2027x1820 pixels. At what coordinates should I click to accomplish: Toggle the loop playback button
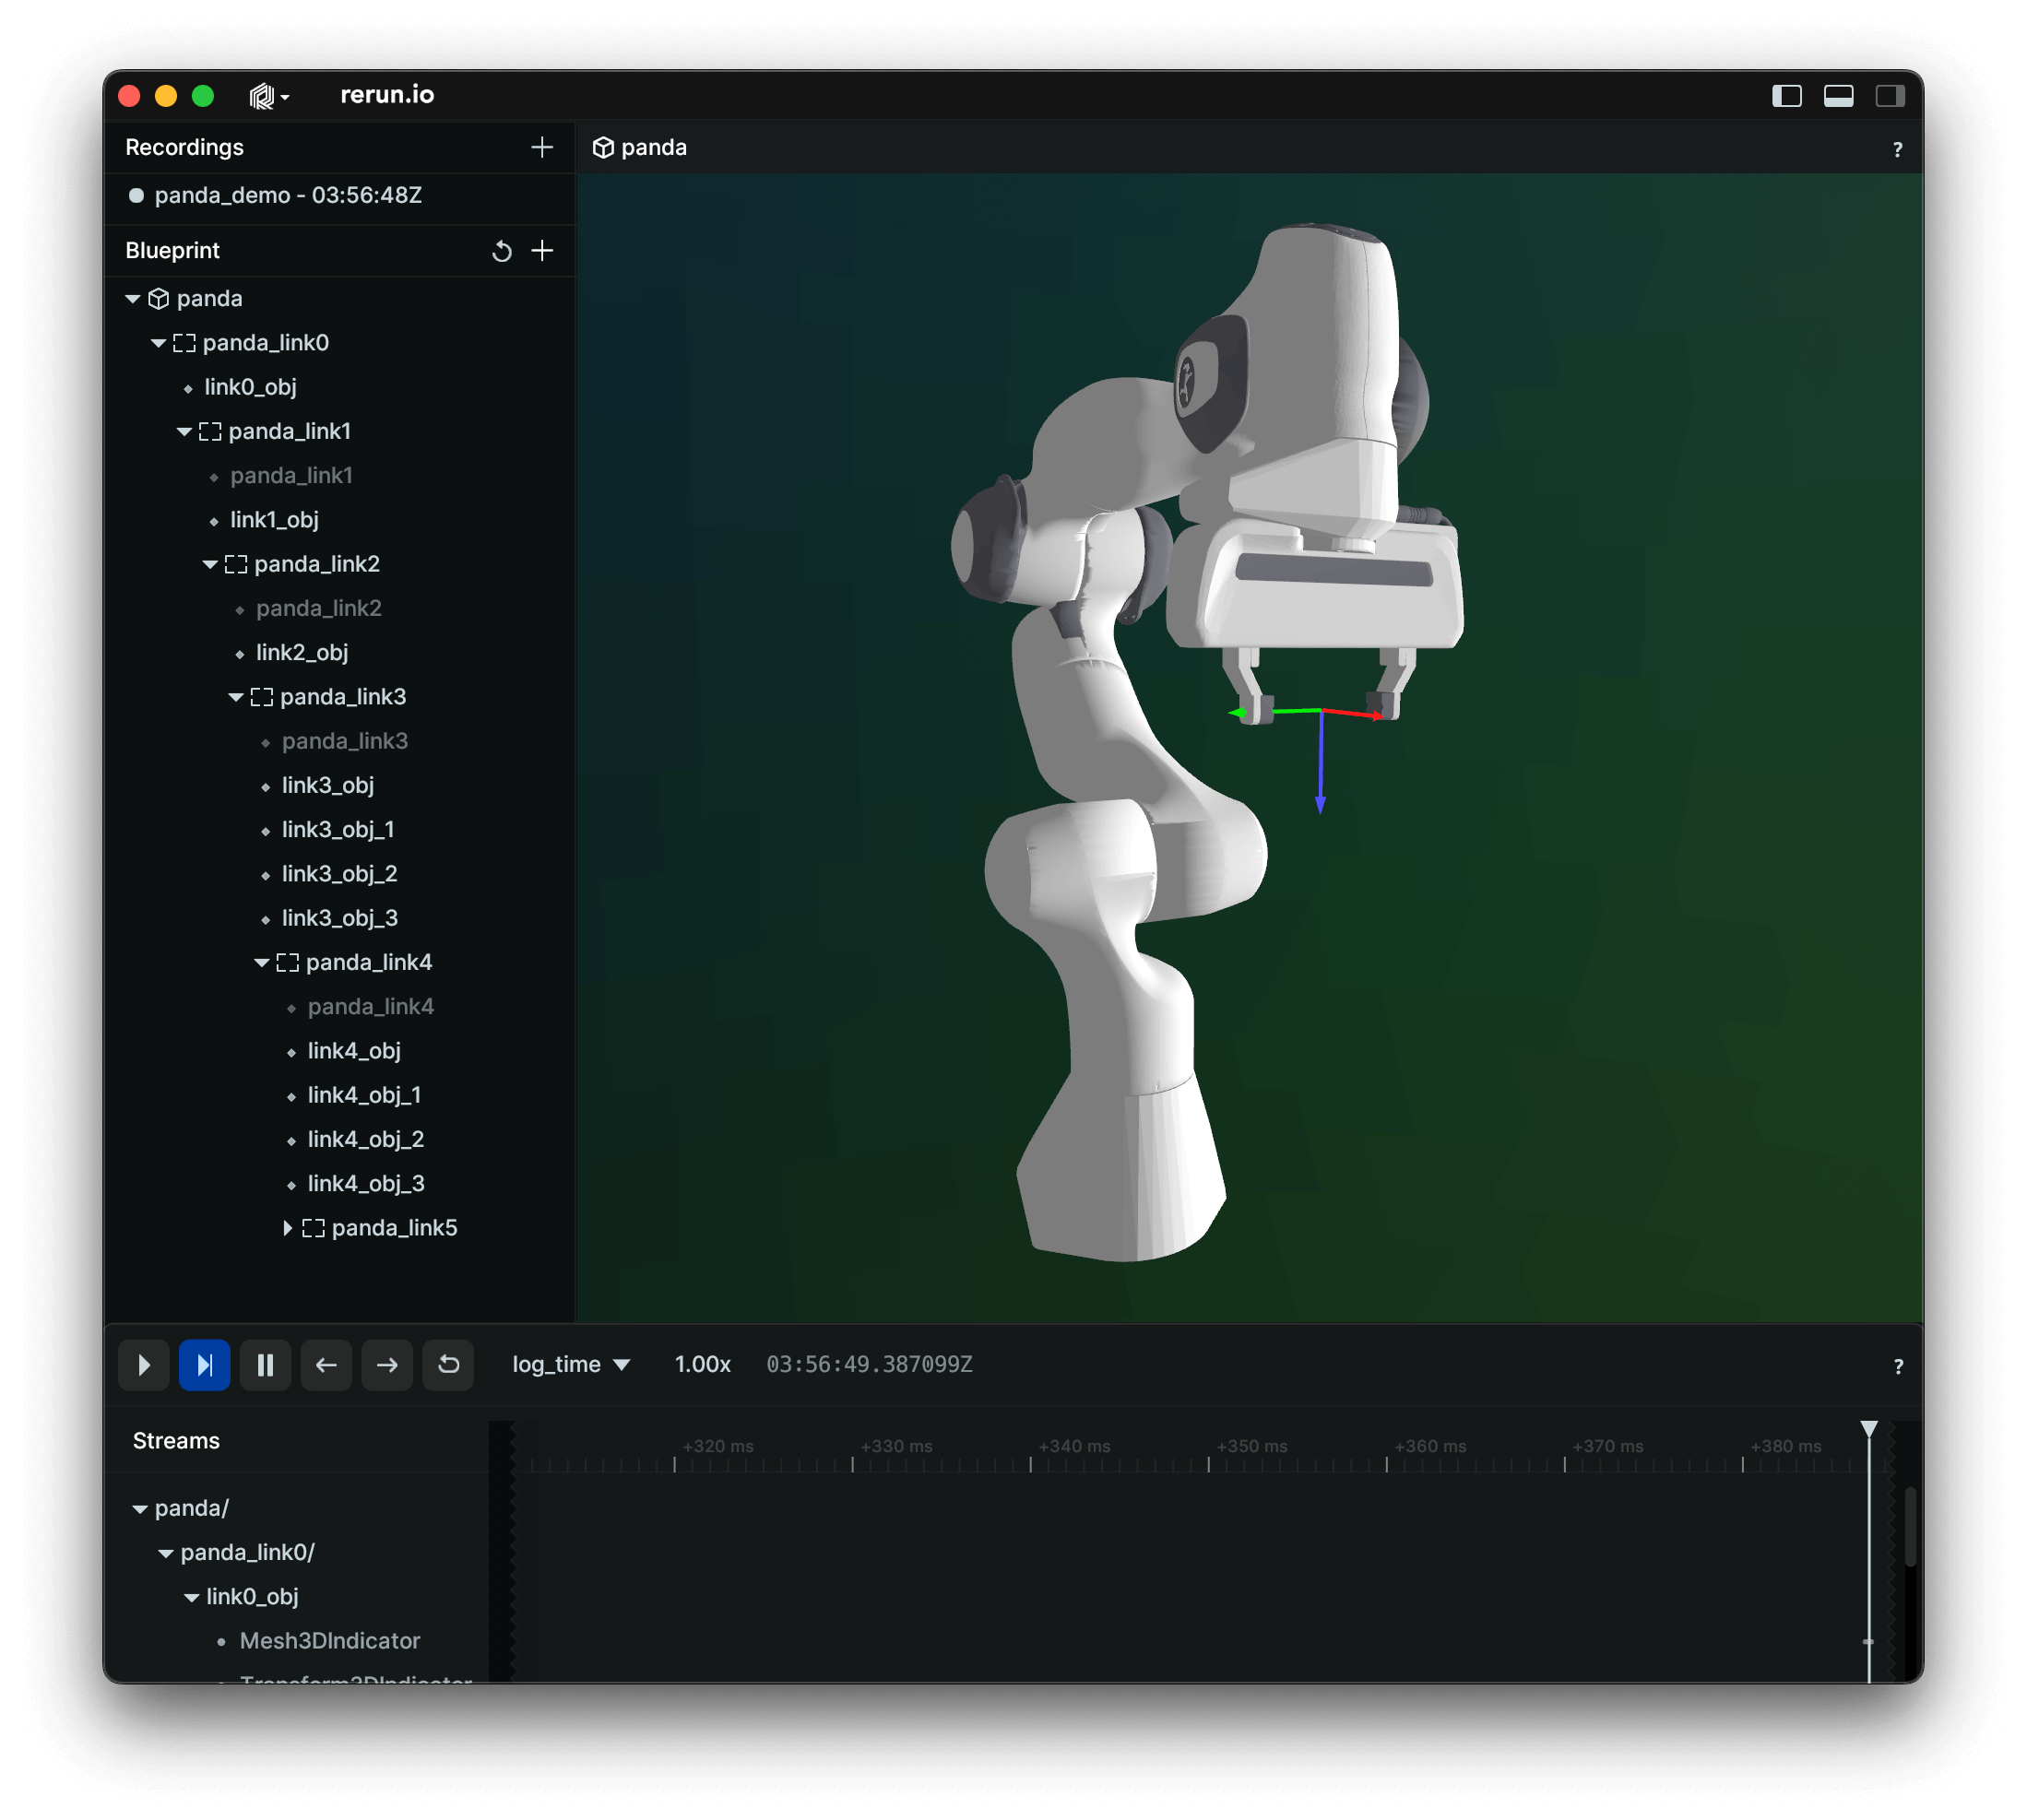point(448,1365)
